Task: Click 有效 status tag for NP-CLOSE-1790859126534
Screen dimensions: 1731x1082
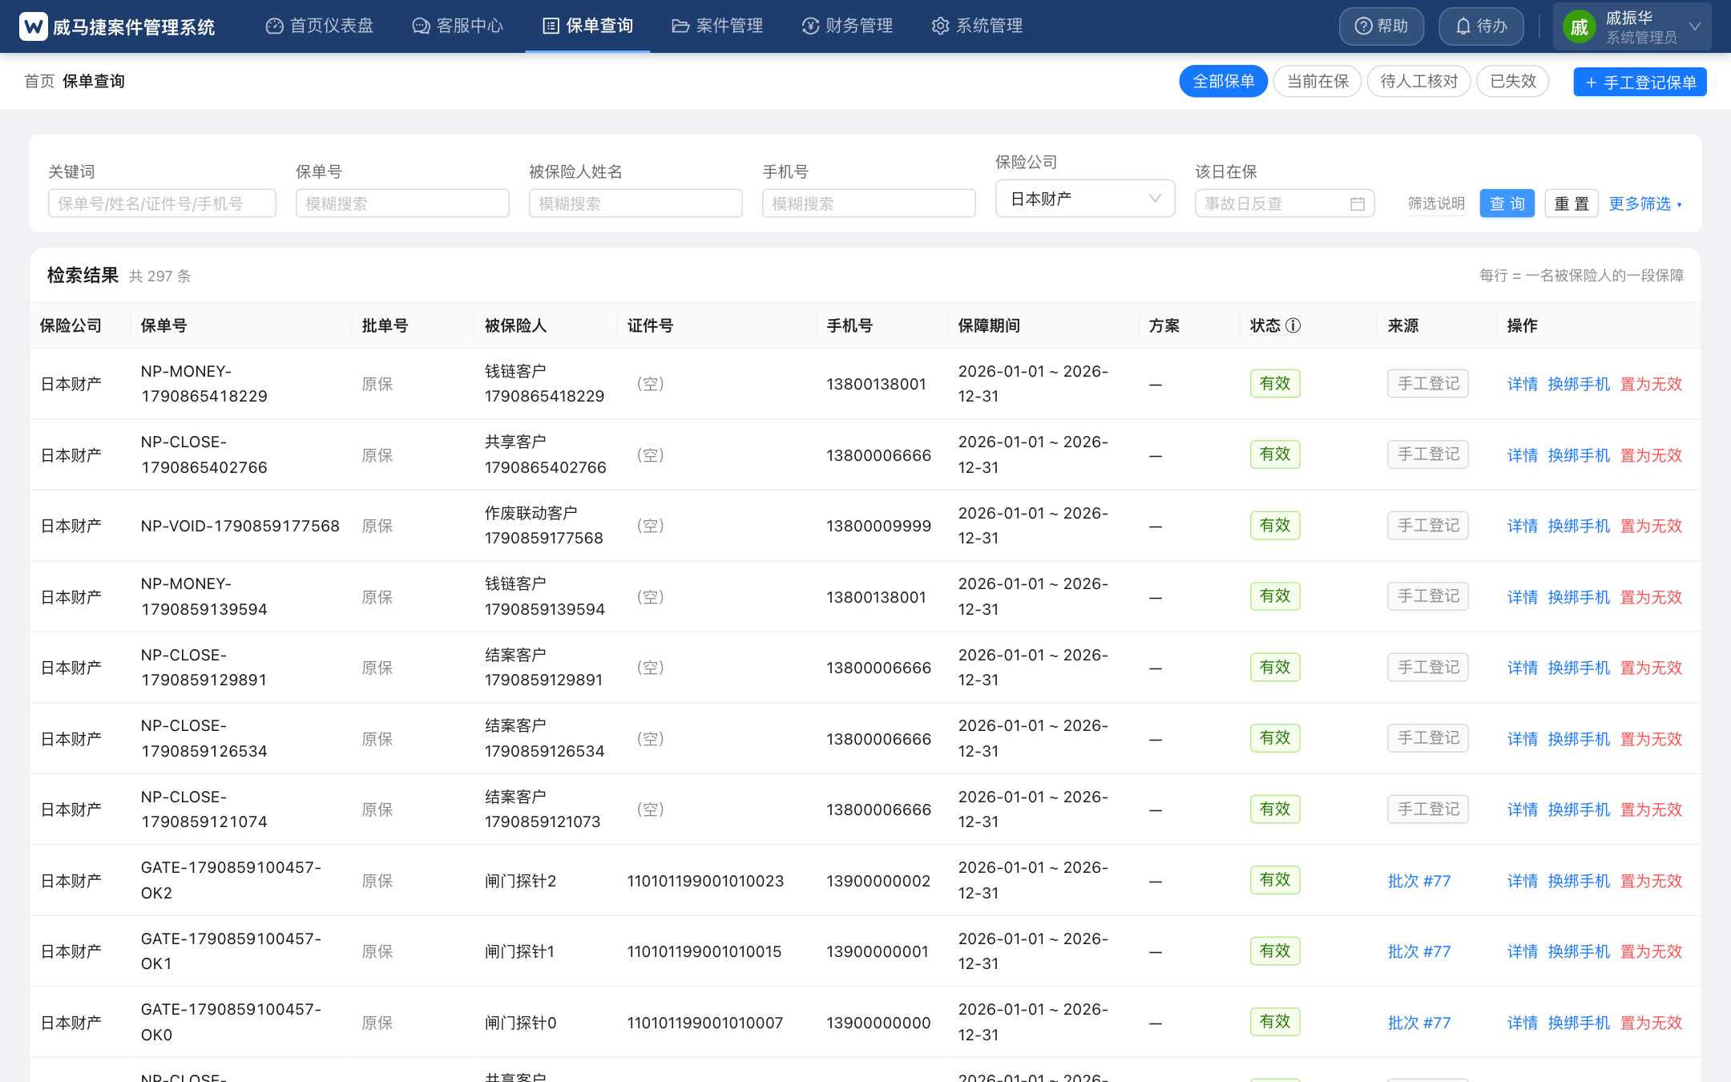Action: point(1275,738)
